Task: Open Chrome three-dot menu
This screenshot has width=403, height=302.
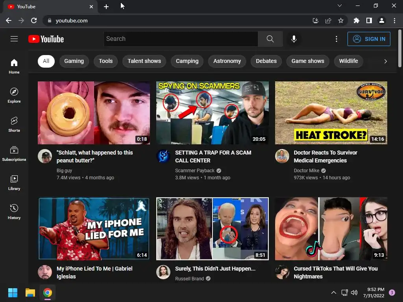Action: tap(394, 20)
